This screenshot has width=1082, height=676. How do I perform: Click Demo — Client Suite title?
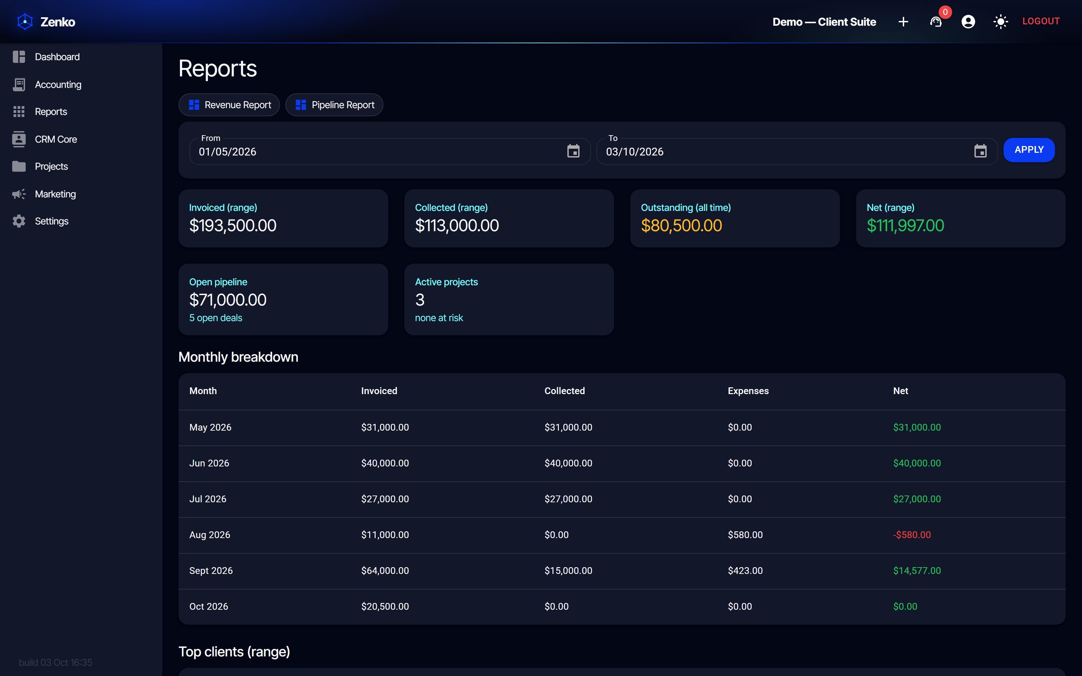824,21
